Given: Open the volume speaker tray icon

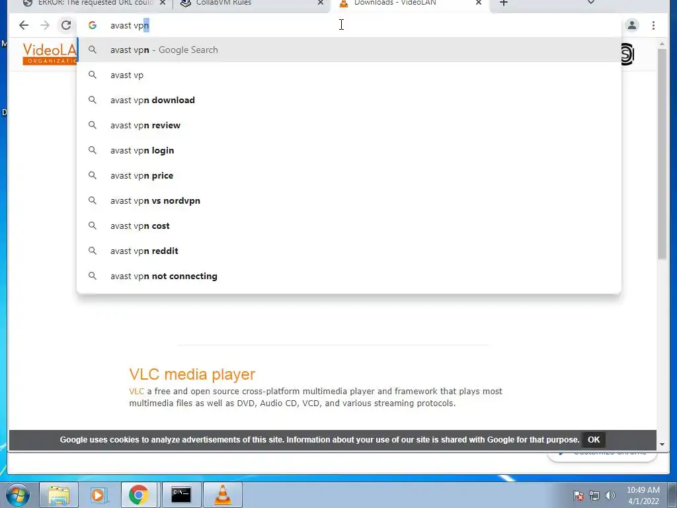Looking at the screenshot, I should tap(610, 495).
